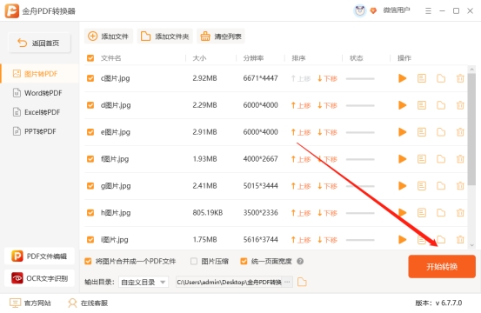Start conversion of c图片.jpg with play icon

402,78
